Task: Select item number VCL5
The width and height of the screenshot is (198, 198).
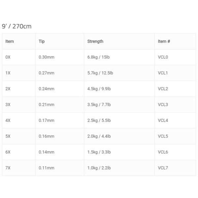Action: click(x=163, y=136)
